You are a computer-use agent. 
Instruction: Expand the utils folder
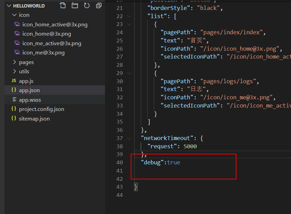tap(14, 71)
